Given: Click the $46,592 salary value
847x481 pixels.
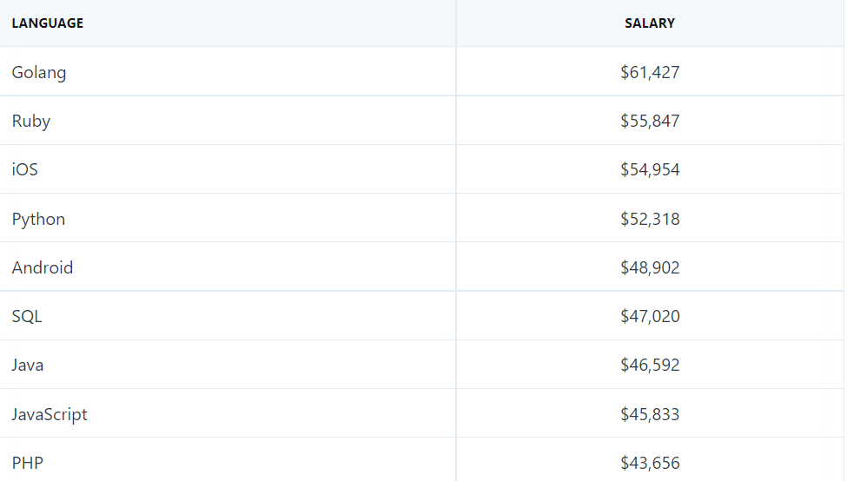Looking at the screenshot, I should point(650,365).
